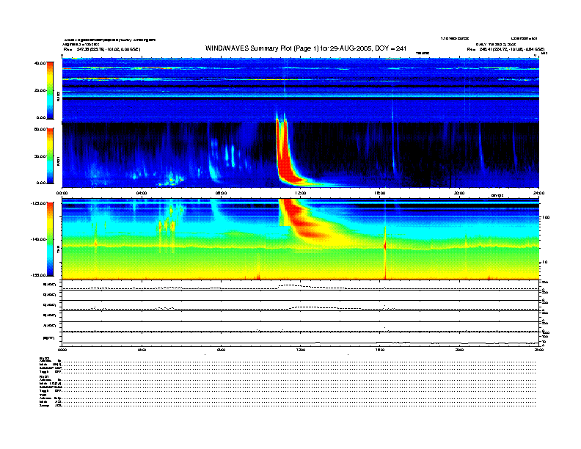581x449 pixels.
Task: Click the -140.00 color scale label
Action: [38, 239]
